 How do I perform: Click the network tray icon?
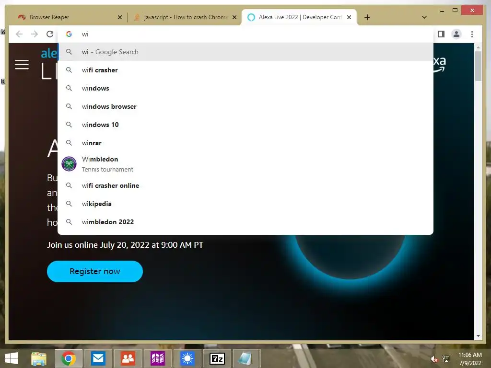click(x=446, y=359)
